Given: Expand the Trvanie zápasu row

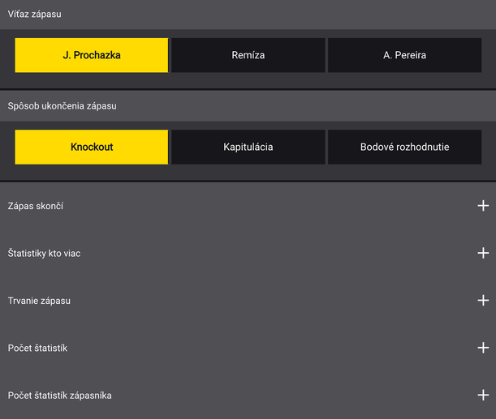Looking at the screenshot, I should pos(248,301).
